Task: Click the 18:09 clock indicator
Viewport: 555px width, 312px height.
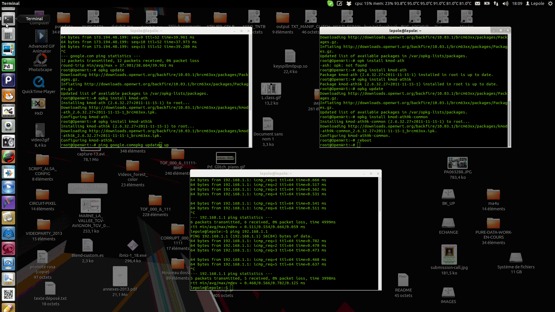Action: [517, 3]
